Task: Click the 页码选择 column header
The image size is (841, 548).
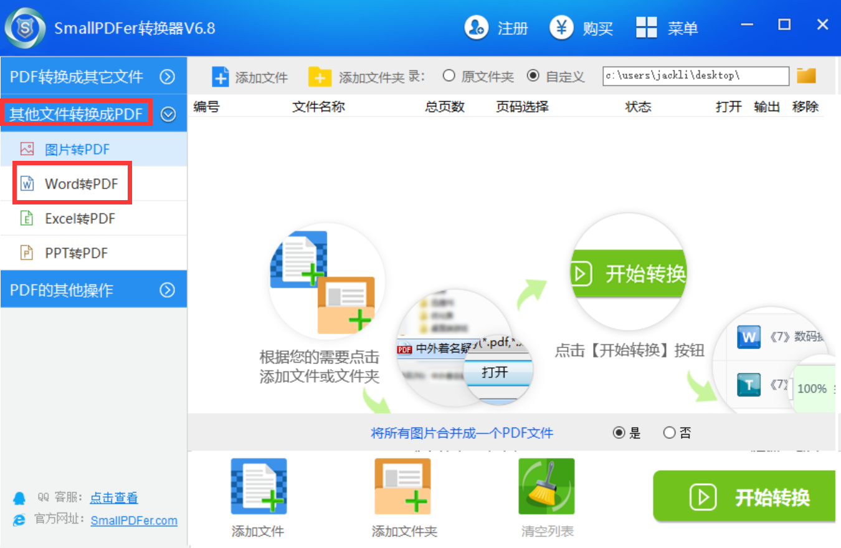Action: coord(522,107)
